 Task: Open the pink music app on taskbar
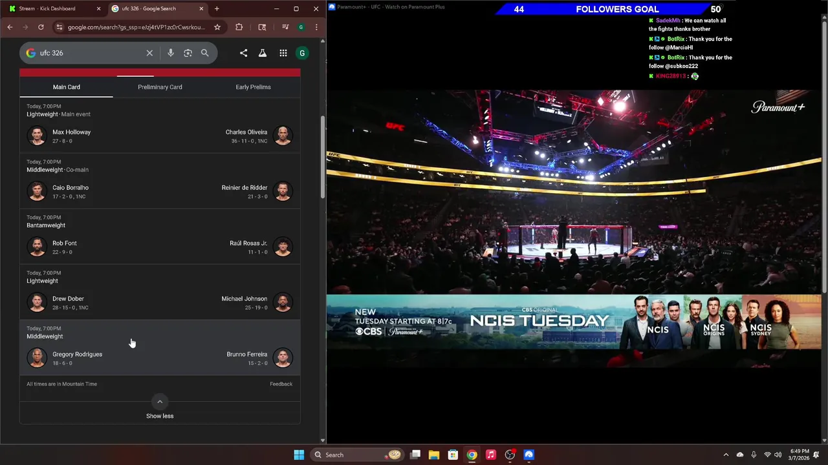point(491,455)
